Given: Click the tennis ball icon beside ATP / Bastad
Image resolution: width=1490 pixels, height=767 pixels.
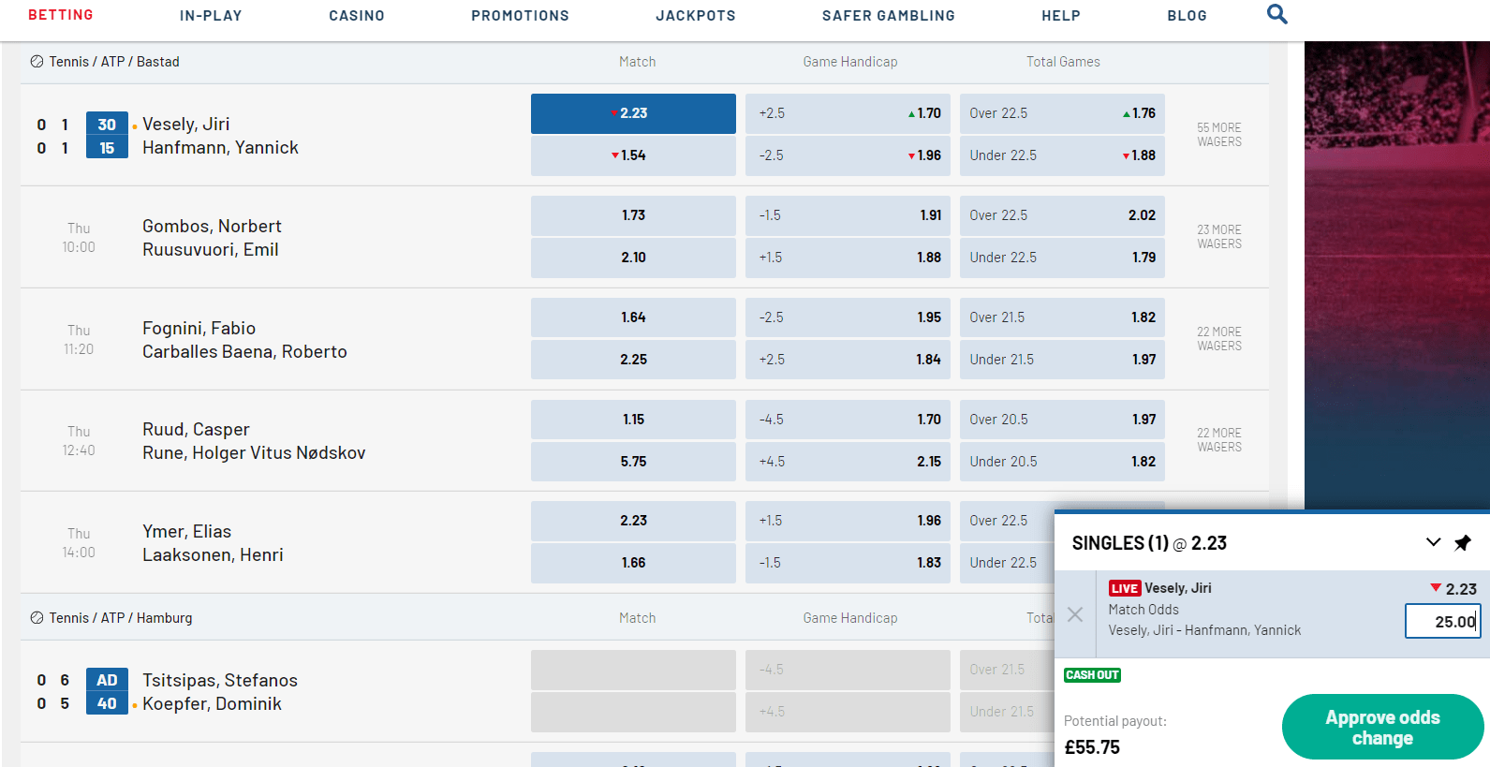Looking at the screenshot, I should point(37,62).
